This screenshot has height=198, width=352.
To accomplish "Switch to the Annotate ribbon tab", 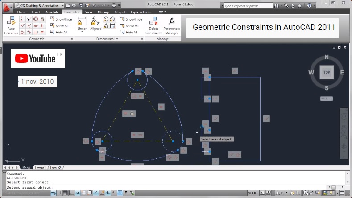I will coord(52,12).
